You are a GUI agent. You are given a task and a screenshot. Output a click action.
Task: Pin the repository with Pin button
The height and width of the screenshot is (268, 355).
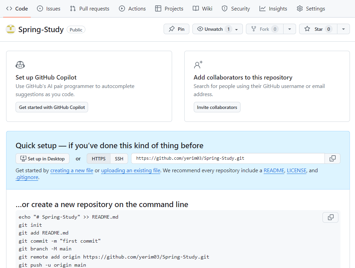point(176,29)
